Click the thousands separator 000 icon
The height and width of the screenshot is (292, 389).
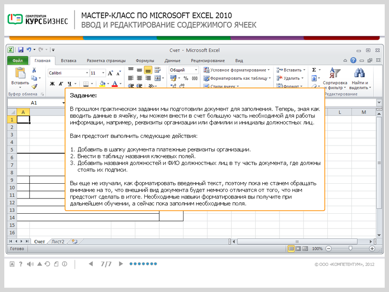click(x=195, y=78)
